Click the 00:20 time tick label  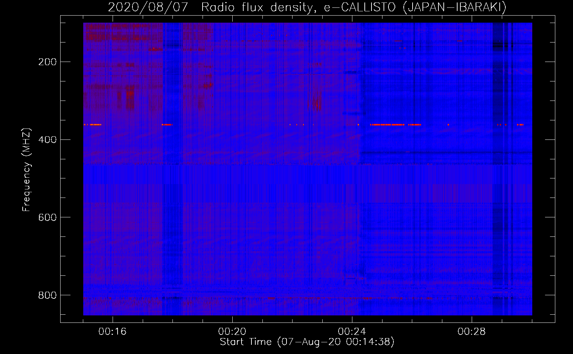tap(232, 331)
